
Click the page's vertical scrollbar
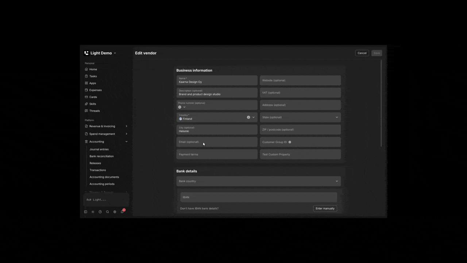pos(382,104)
